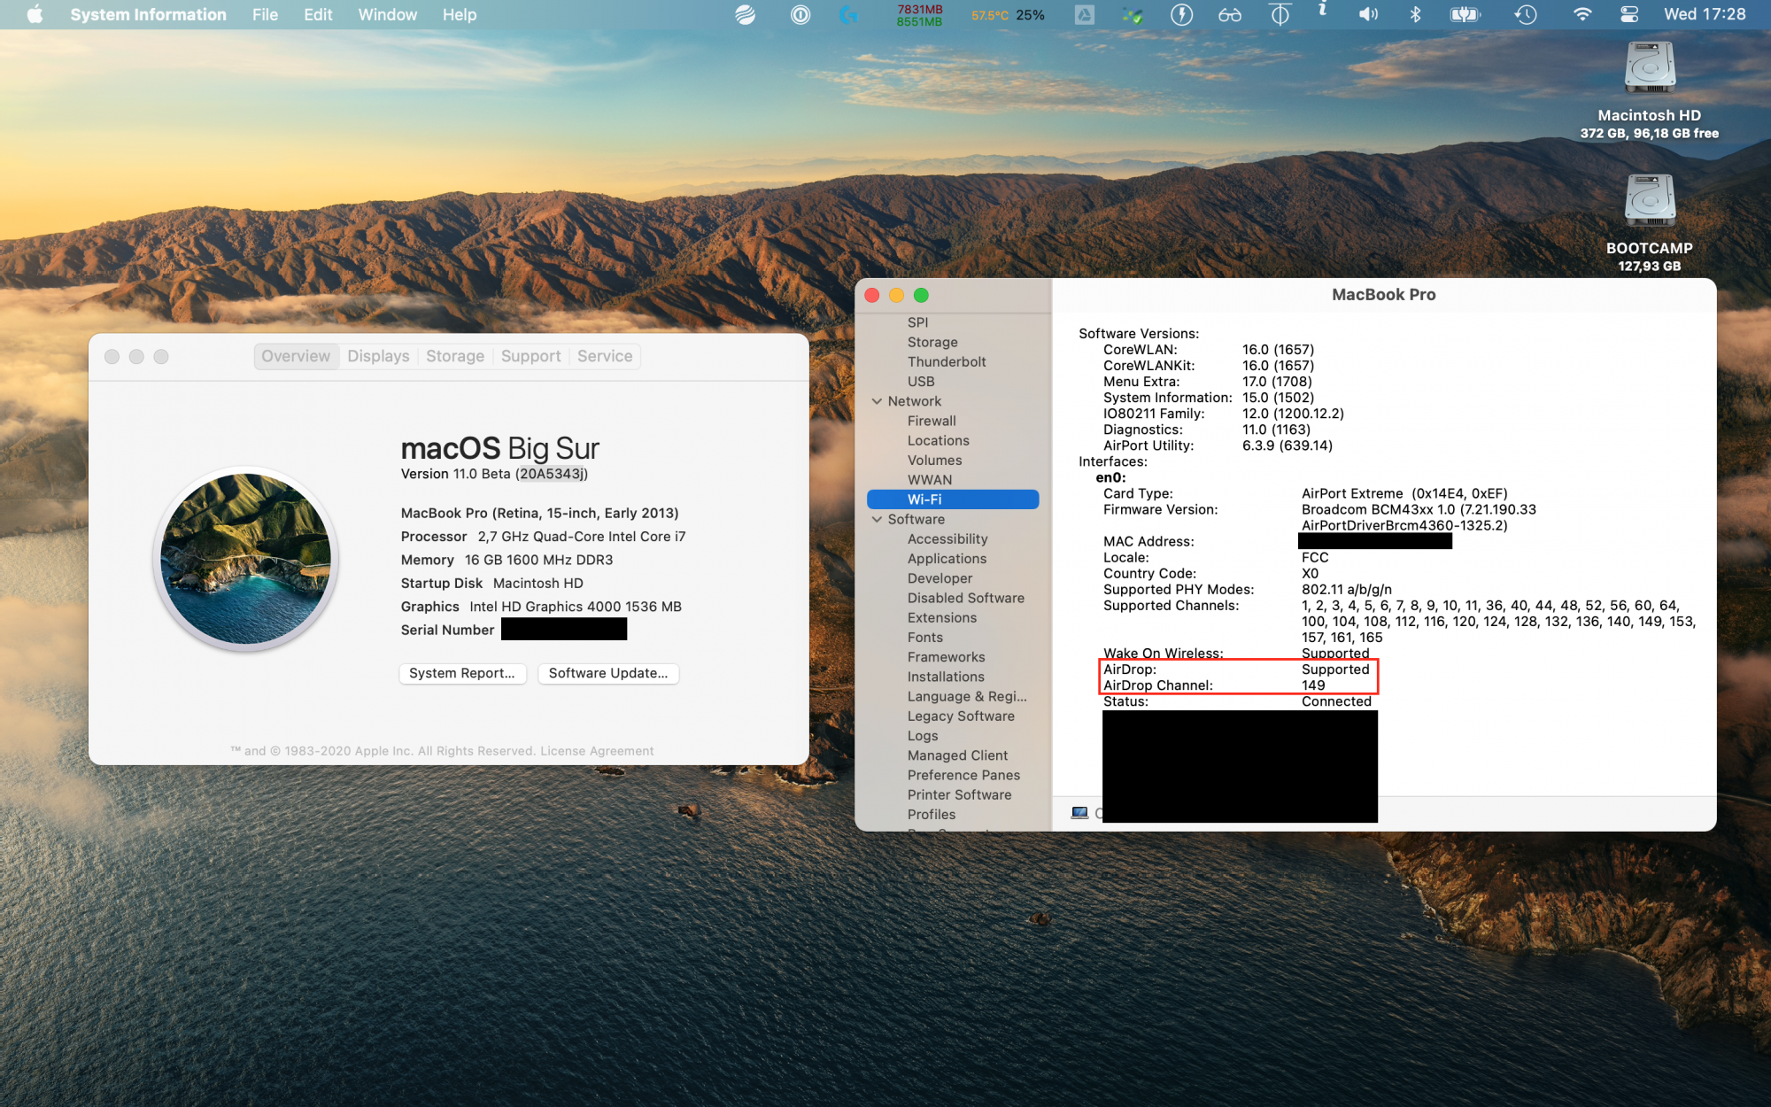Collapse the Network section in sidebar
Image resolution: width=1771 pixels, height=1107 pixels.
877,401
